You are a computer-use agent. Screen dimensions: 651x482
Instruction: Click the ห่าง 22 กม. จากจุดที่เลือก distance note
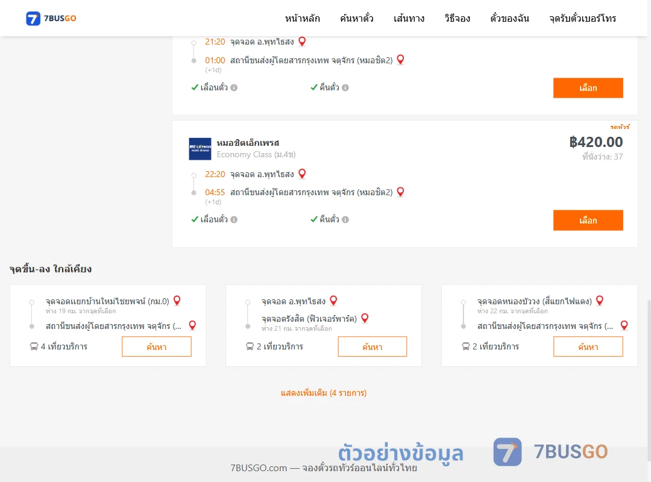pyautogui.click(x=512, y=311)
